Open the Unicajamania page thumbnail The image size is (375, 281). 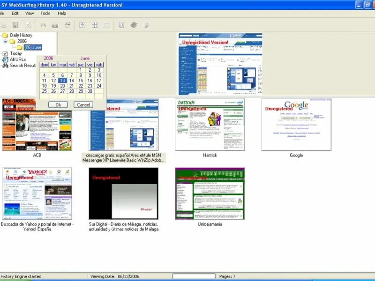click(210, 193)
